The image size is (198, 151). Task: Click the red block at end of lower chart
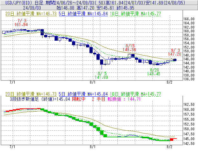172,140
